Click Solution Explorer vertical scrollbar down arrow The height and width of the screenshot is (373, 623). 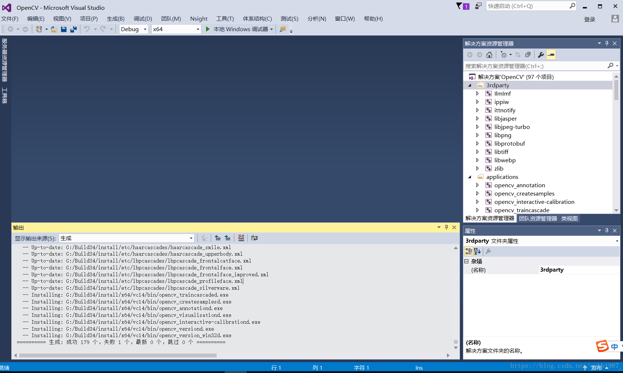(616, 210)
